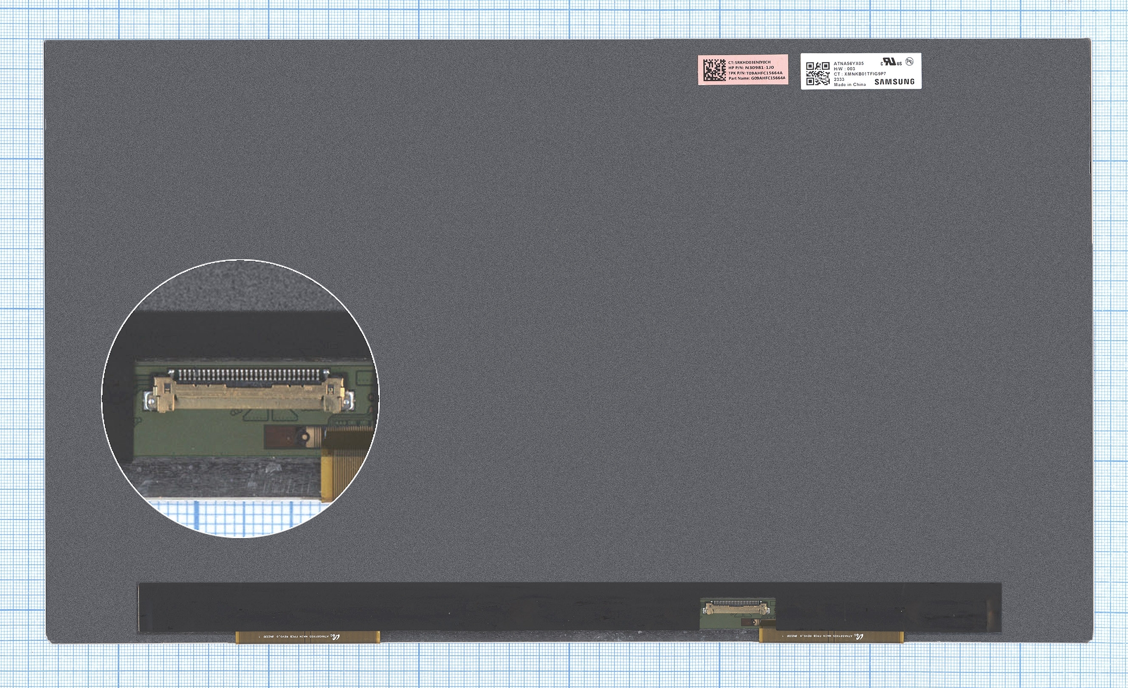Click the SAMSUNG logo on the white label
The width and height of the screenshot is (1128, 688).
(x=894, y=82)
